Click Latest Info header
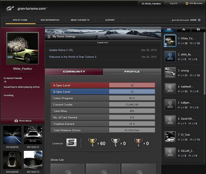Viewport: 206px width, 174px height. tap(103, 43)
